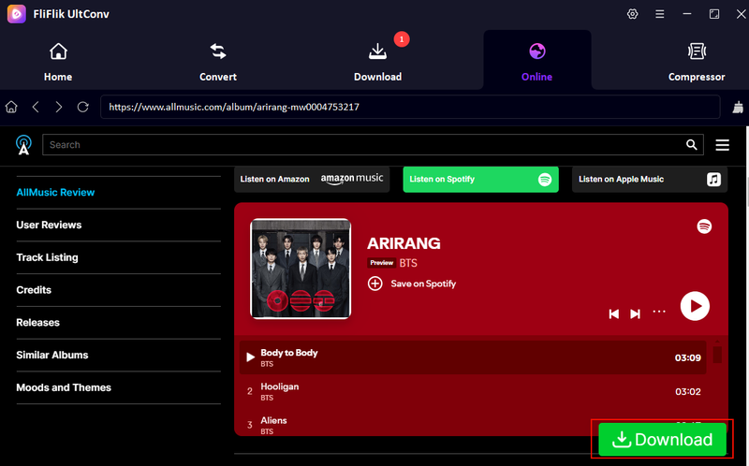Click the broom clear-cache icon

pos(738,107)
